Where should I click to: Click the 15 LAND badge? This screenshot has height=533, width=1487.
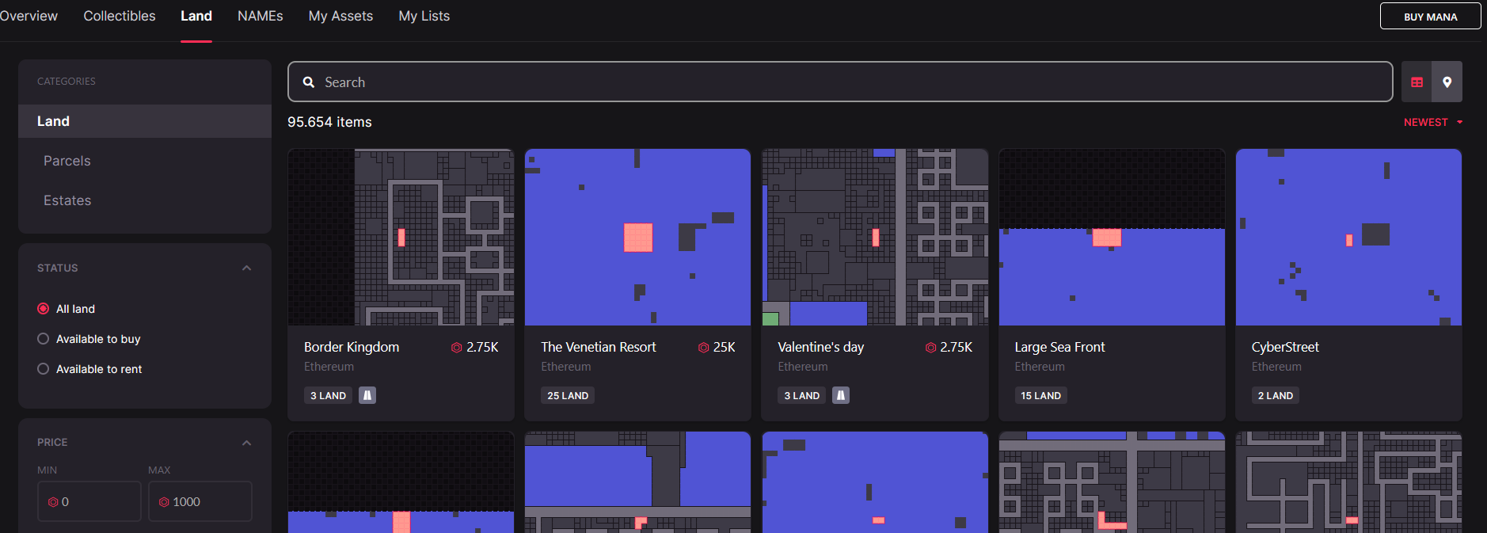(1040, 395)
